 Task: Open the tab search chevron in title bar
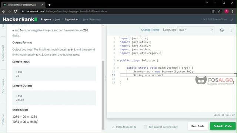tap(207, 3)
